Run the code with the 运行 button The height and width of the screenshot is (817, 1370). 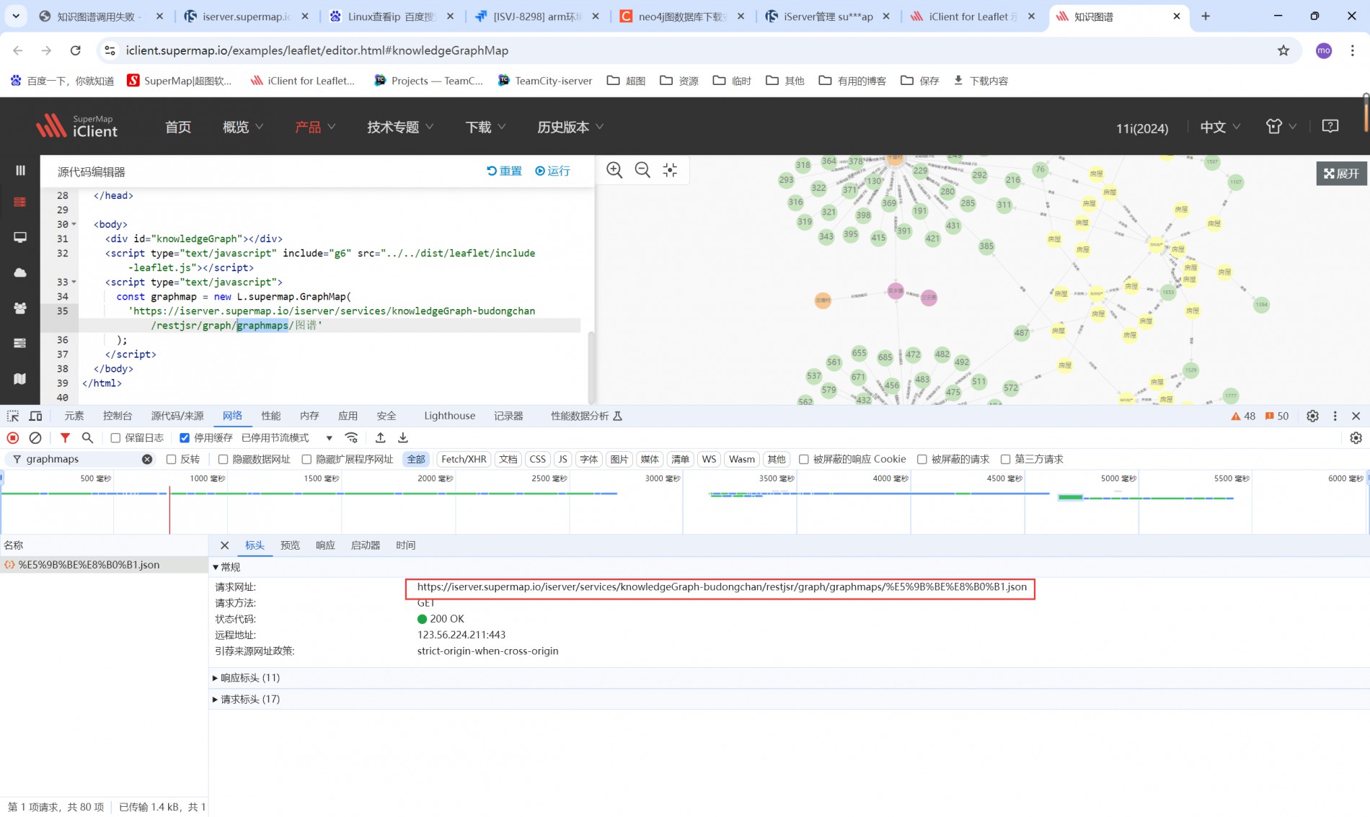coord(552,171)
